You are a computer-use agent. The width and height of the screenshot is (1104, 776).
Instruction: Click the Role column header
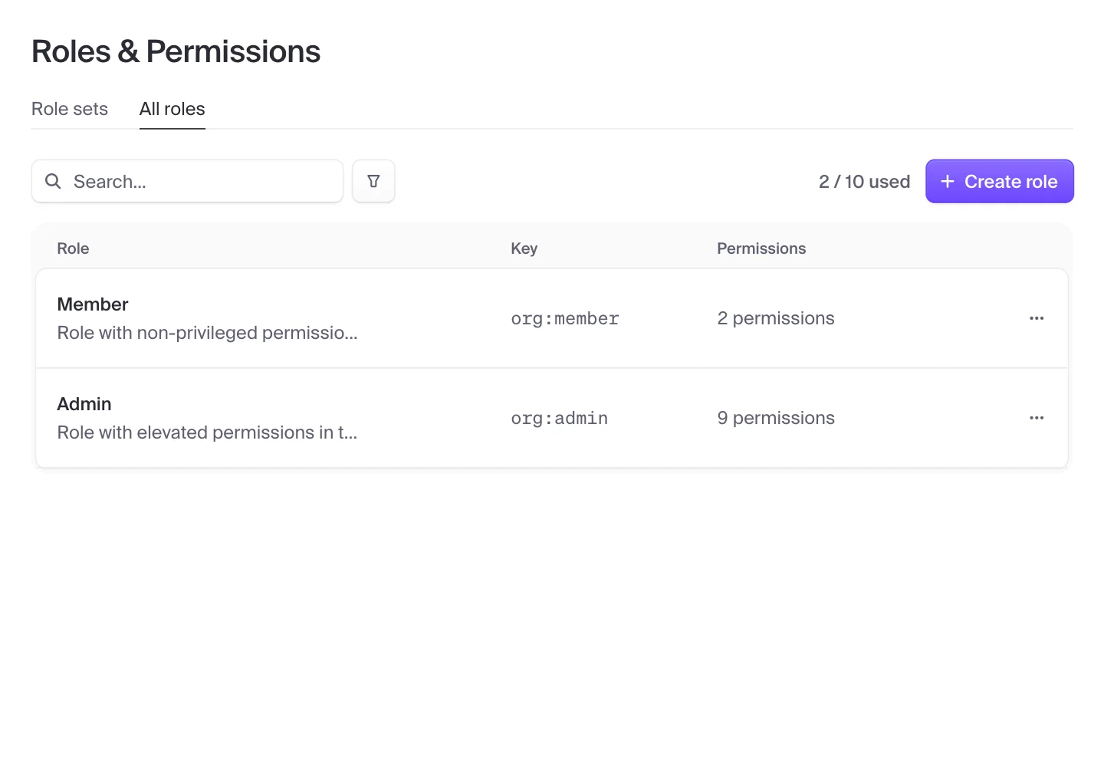coord(73,248)
